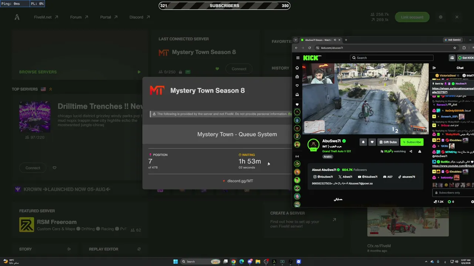Image resolution: width=474 pixels, height=266 pixels.
Task: Click the FiveM logo at top left
Action: [17, 17]
